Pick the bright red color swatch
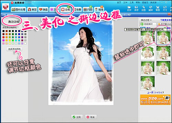Image resolution: width=172 pixels, height=123 pixels. pyautogui.click(x=3, y=37)
